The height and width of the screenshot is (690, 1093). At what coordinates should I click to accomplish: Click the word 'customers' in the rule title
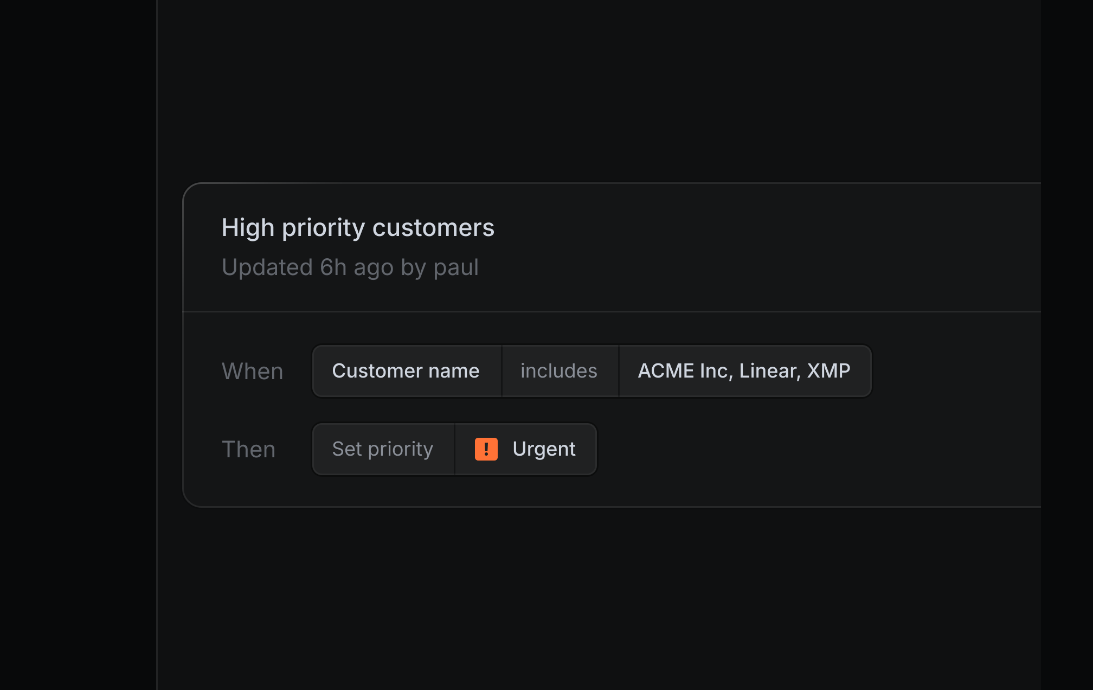tap(434, 228)
